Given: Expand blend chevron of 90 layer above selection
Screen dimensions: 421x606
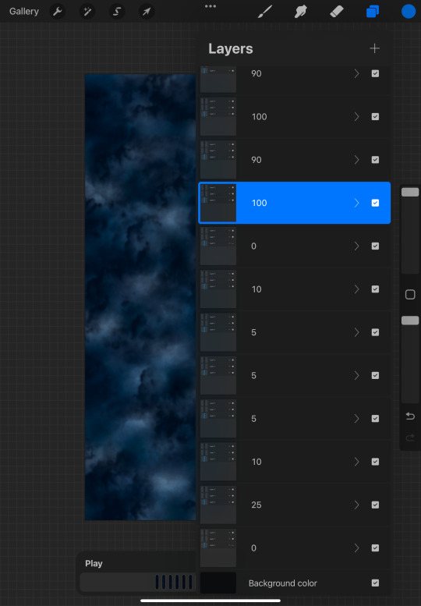Looking at the screenshot, I should 356,160.
